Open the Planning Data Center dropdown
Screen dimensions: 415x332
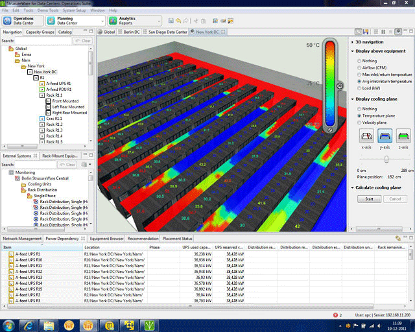click(x=101, y=21)
